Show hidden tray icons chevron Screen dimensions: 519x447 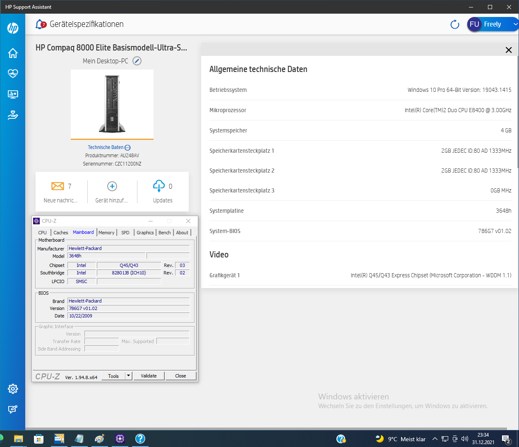tap(435, 439)
